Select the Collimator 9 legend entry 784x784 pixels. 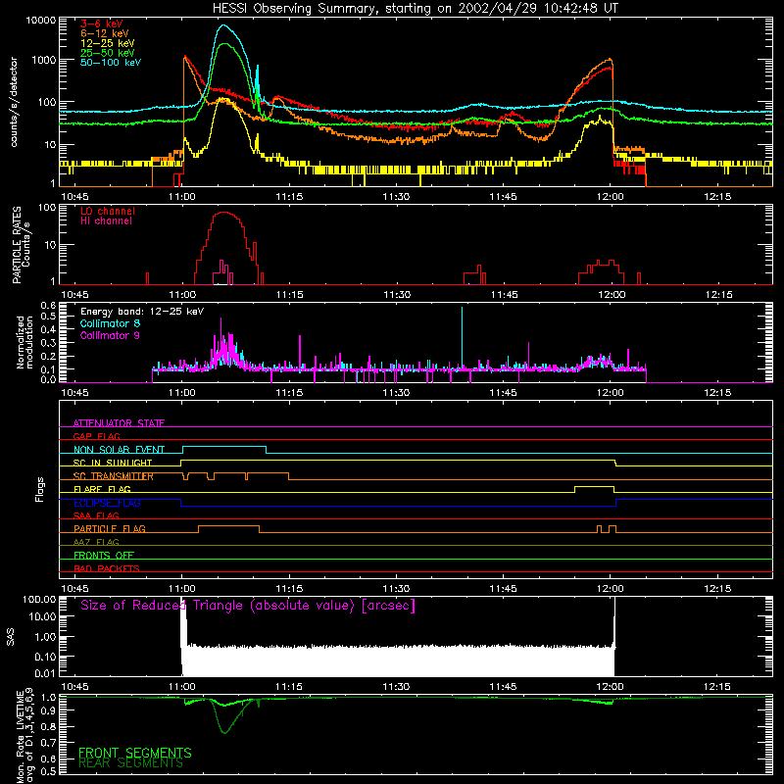pyautogui.click(x=110, y=335)
